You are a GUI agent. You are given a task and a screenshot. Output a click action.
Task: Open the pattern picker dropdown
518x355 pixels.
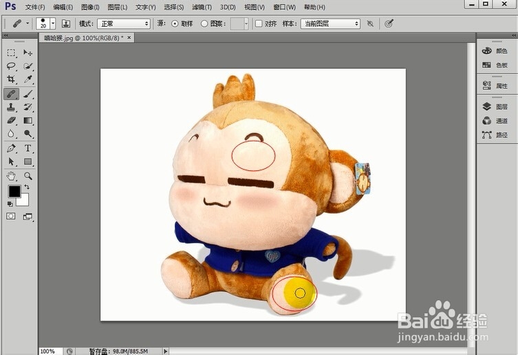point(246,24)
